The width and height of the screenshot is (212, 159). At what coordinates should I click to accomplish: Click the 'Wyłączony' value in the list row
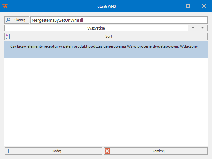(x=188, y=47)
